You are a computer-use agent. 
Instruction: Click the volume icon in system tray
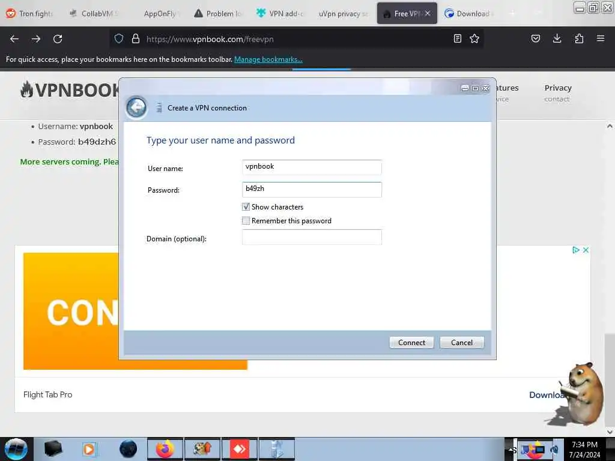click(x=554, y=450)
